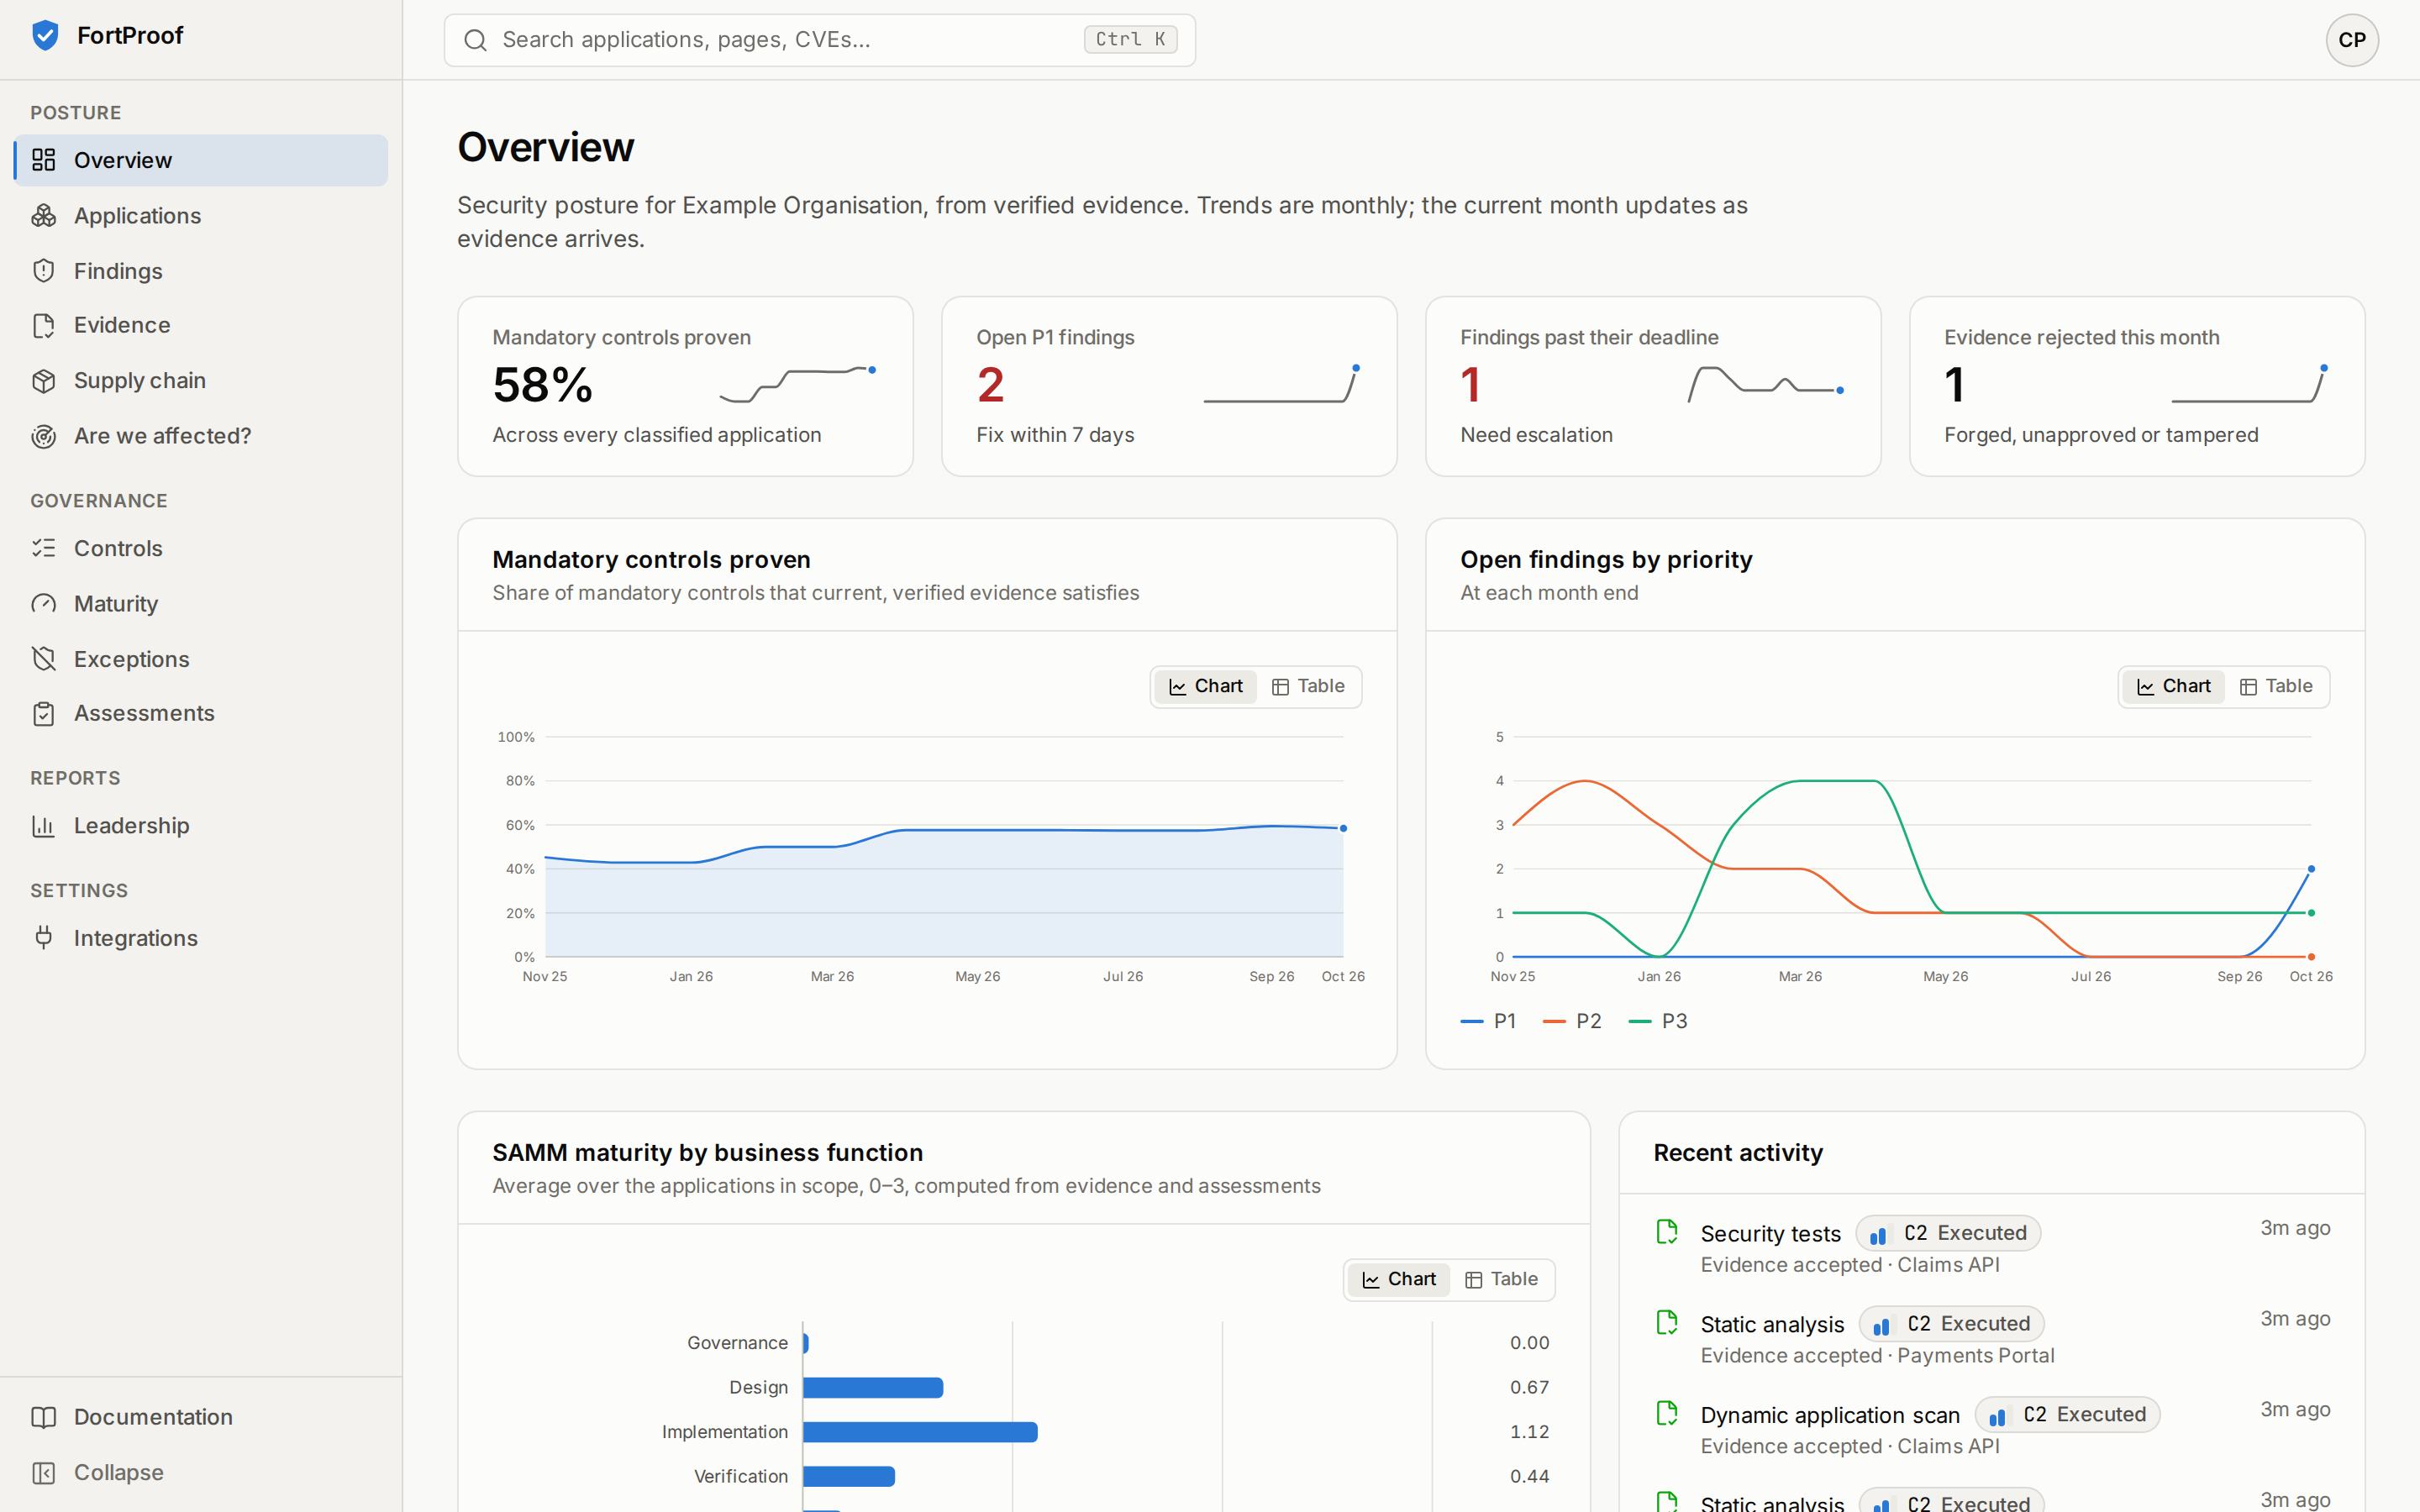This screenshot has width=2420, height=1512.
Task: Click the Implementation bar in SAMM chart
Action: click(x=920, y=1432)
